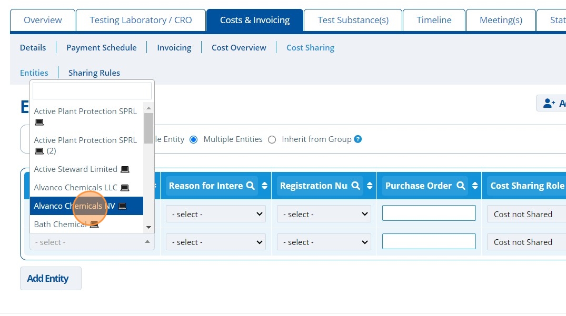
Task: Click the dropdown search text box
Action: pos(92,91)
